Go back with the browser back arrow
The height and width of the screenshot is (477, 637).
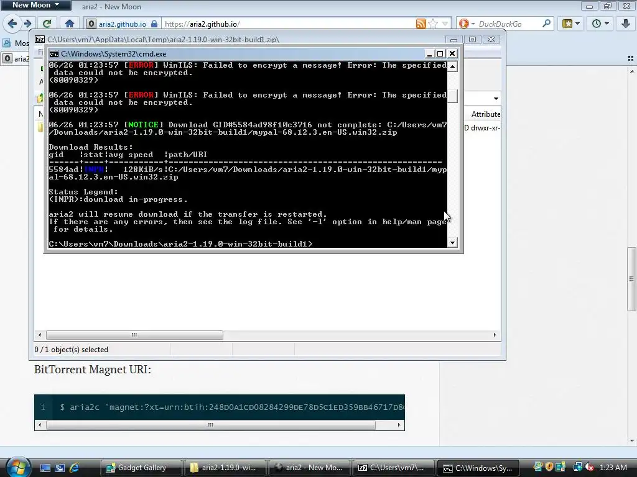(12, 24)
